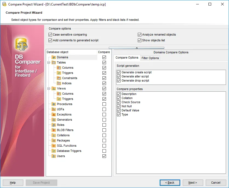
Task: Uncheck Compare box for Users
Action: coord(104,156)
